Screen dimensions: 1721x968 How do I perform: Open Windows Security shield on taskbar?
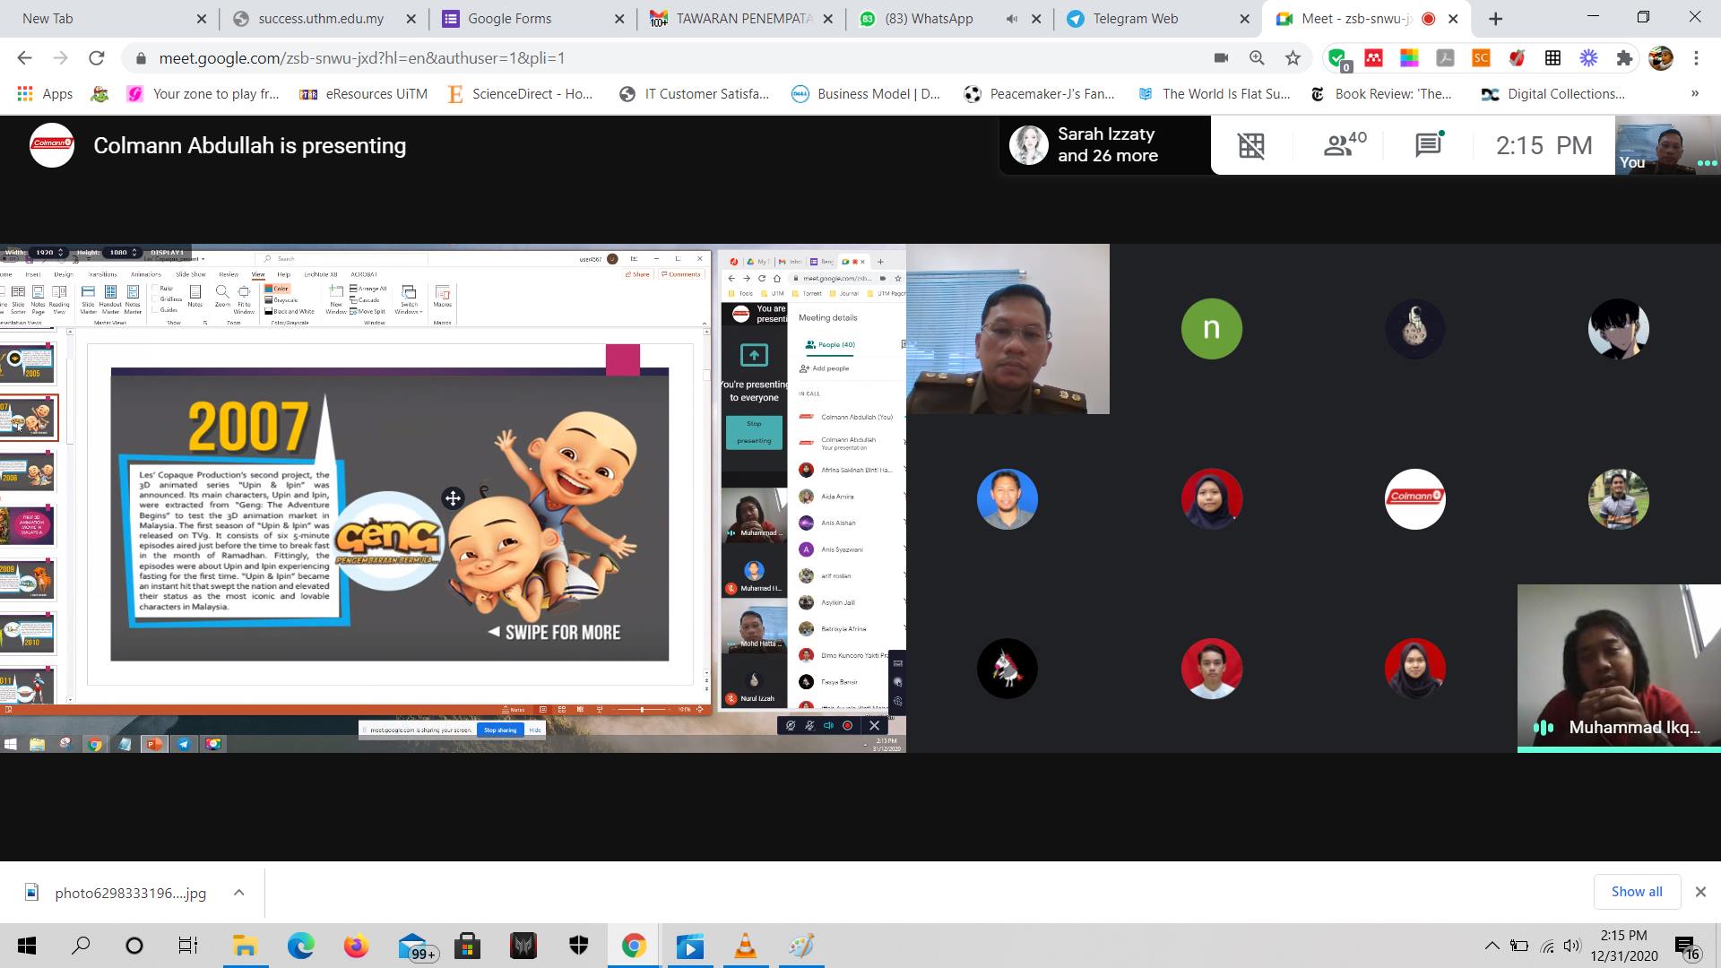coord(578,946)
